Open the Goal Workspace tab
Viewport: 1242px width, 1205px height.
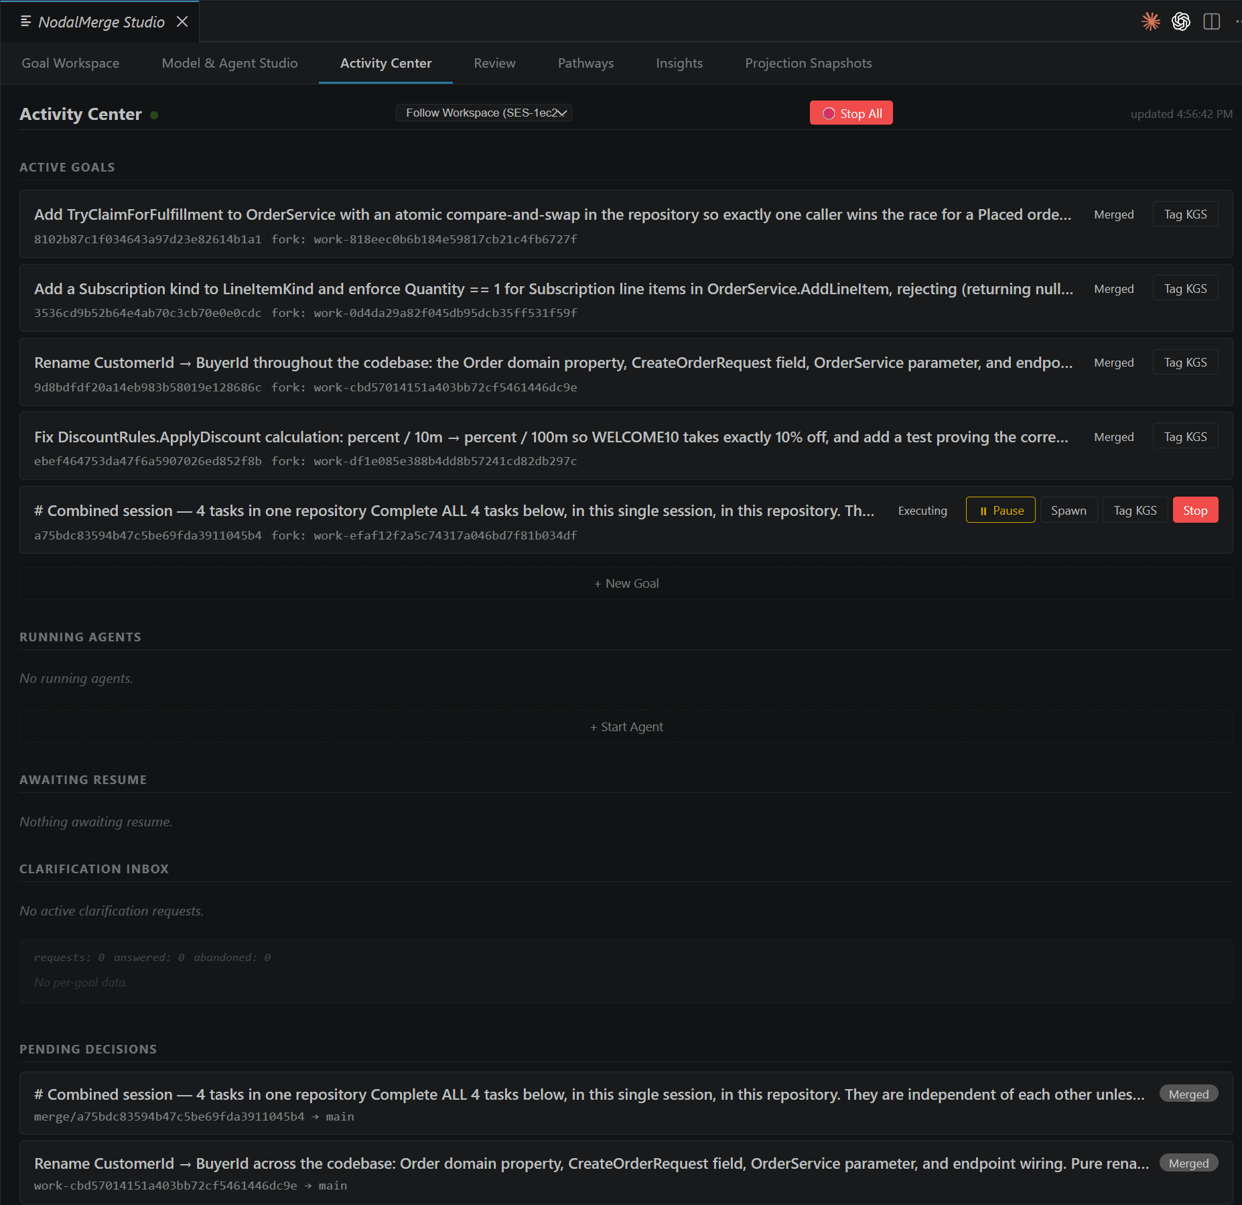click(70, 63)
